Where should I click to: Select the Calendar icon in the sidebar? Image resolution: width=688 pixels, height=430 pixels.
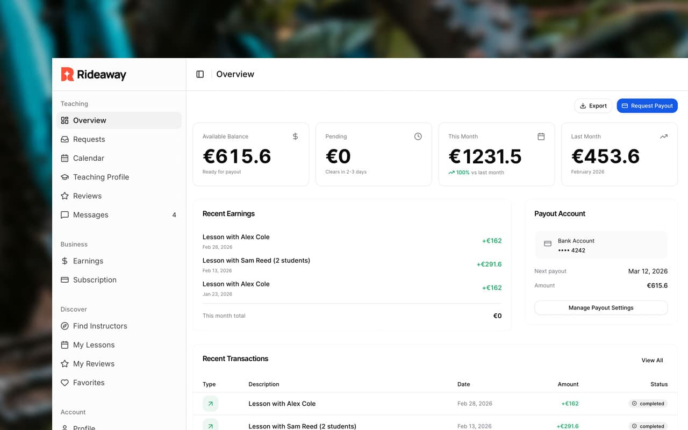(x=64, y=158)
